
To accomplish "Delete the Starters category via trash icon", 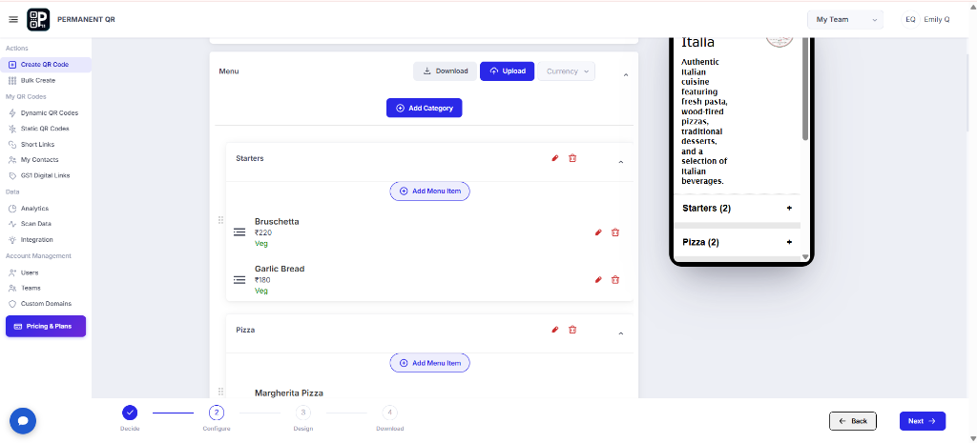I will click(572, 158).
